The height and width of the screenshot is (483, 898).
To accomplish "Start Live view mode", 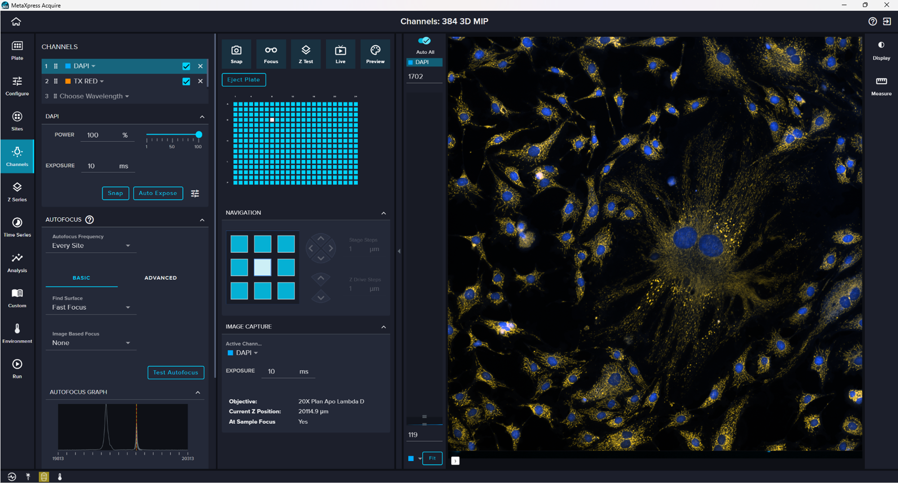I will click(x=340, y=54).
